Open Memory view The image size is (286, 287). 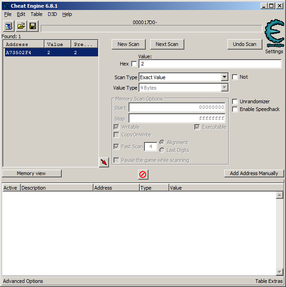[x=32, y=173]
